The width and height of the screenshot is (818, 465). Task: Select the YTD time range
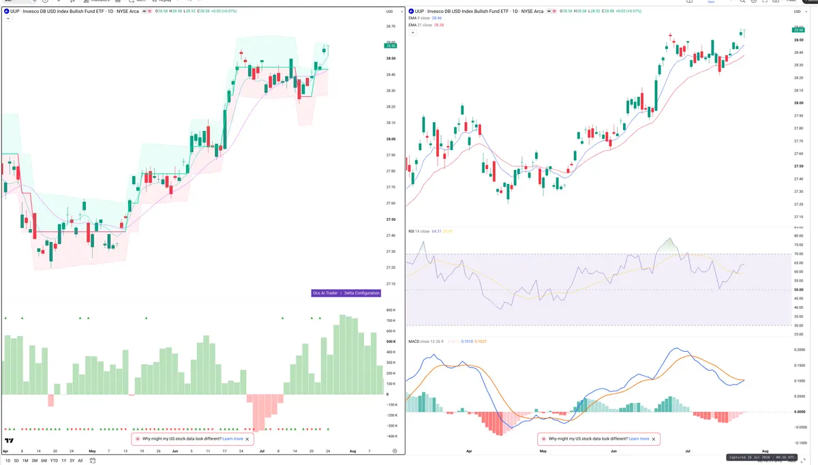[x=54, y=461]
